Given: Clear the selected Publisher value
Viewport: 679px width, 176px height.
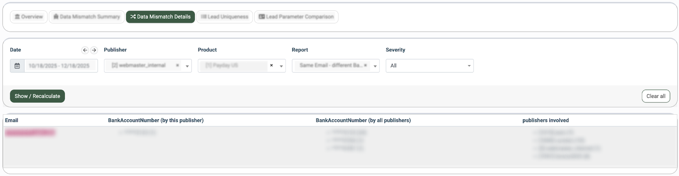Looking at the screenshot, I should click(x=177, y=66).
